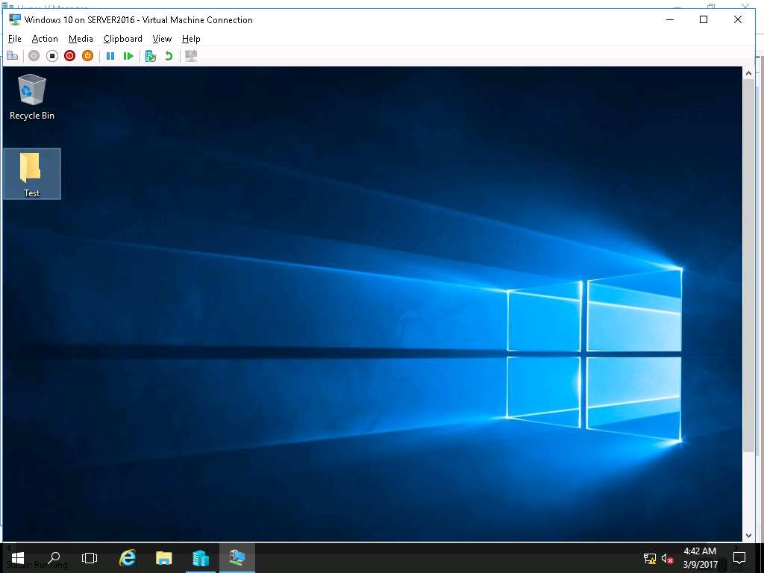Click the vertical scrollbar up arrow
The image size is (764, 573).
tap(748, 73)
